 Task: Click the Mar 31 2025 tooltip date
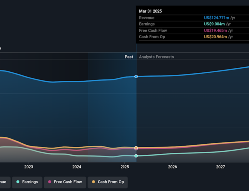coord(150,11)
